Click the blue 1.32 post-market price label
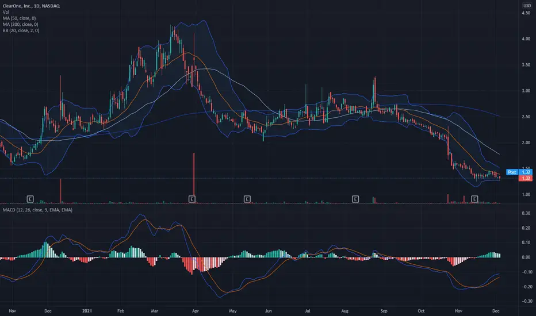Image resolution: width=536 pixels, height=316 pixels. click(526, 172)
